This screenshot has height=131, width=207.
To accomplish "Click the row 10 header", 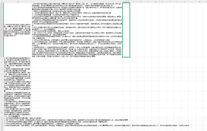I will 2,113.
